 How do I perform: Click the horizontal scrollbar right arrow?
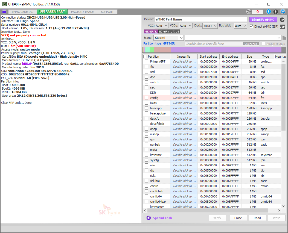[279, 210]
